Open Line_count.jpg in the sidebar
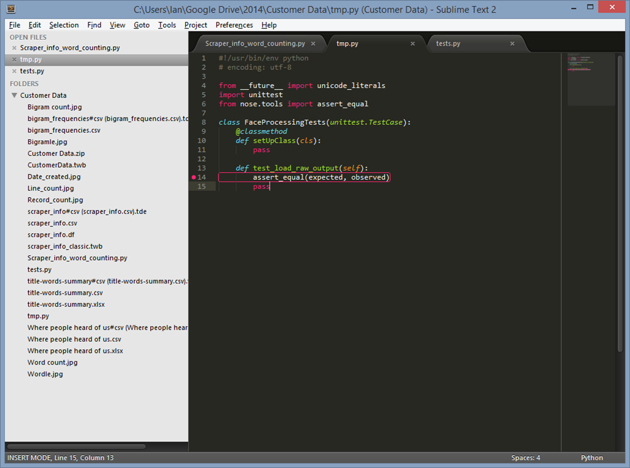The image size is (630, 468). (50, 188)
